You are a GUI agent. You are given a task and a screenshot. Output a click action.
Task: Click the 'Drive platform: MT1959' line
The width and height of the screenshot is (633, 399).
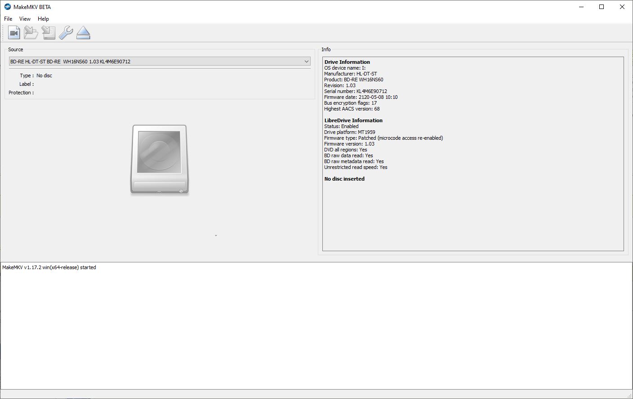point(350,132)
